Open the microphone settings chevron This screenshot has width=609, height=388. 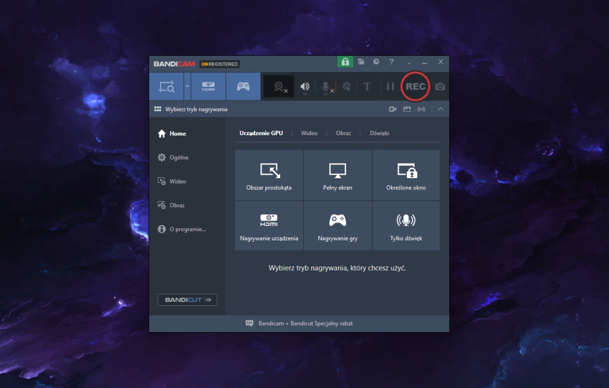325,94
